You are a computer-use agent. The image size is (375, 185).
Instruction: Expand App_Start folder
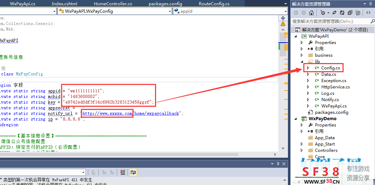(x=302, y=144)
